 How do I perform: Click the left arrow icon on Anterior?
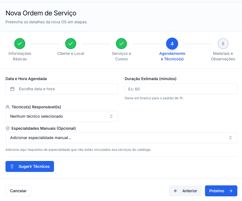[176, 191]
